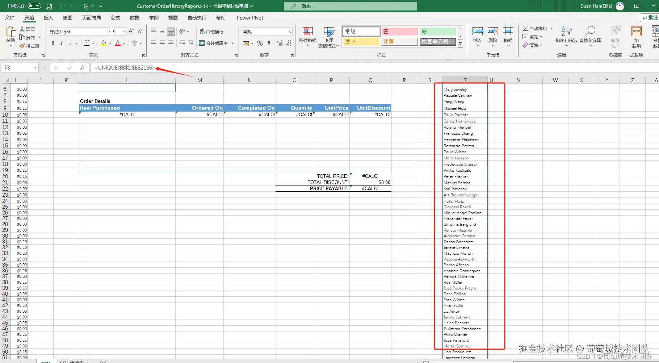Switch to the Insert (插入) tab
Viewport: 659px width, 363px height.
pos(48,18)
